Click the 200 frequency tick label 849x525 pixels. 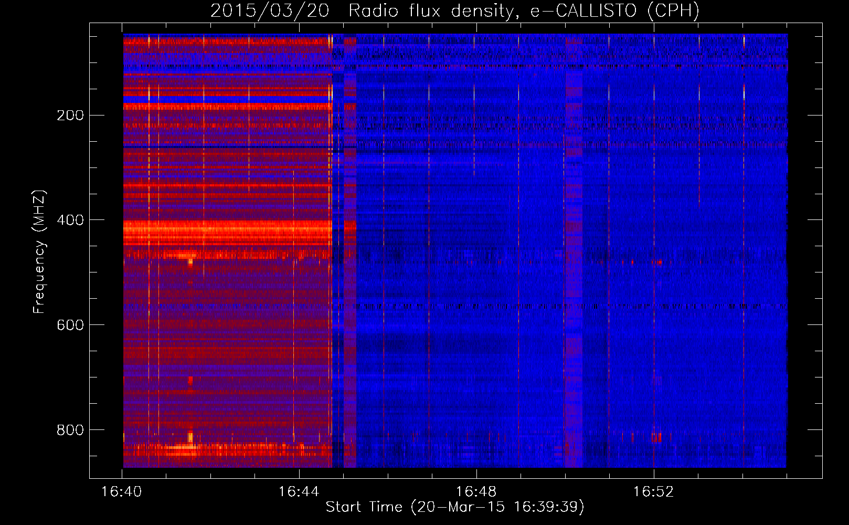pos(70,115)
